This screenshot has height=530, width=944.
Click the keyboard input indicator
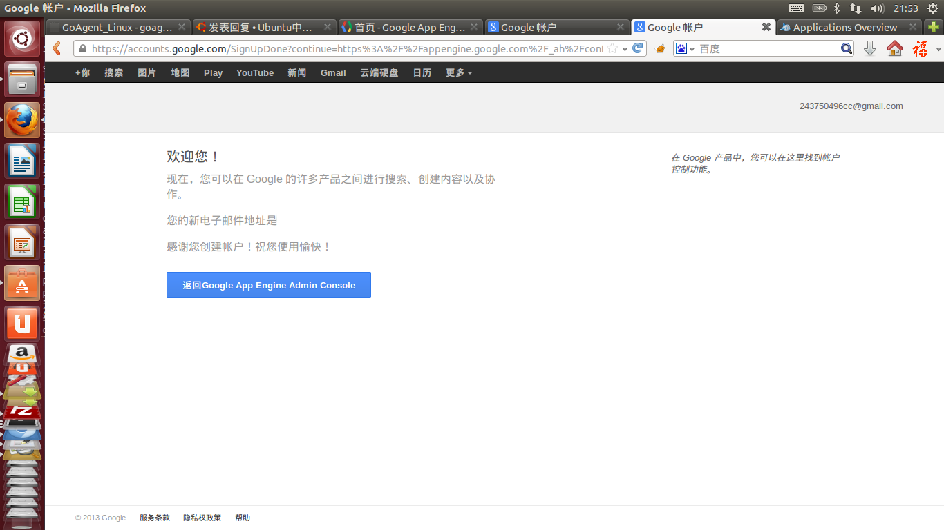pyautogui.click(x=796, y=8)
